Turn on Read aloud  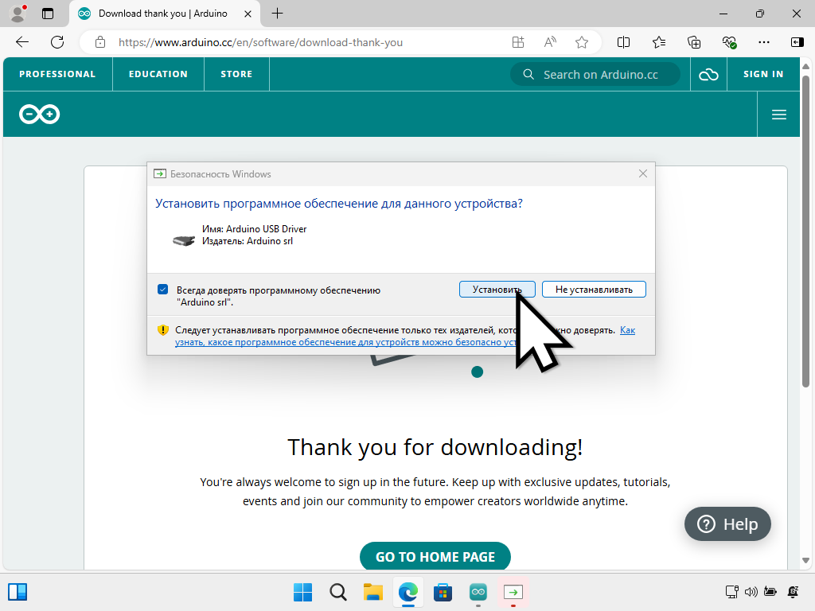tap(550, 42)
